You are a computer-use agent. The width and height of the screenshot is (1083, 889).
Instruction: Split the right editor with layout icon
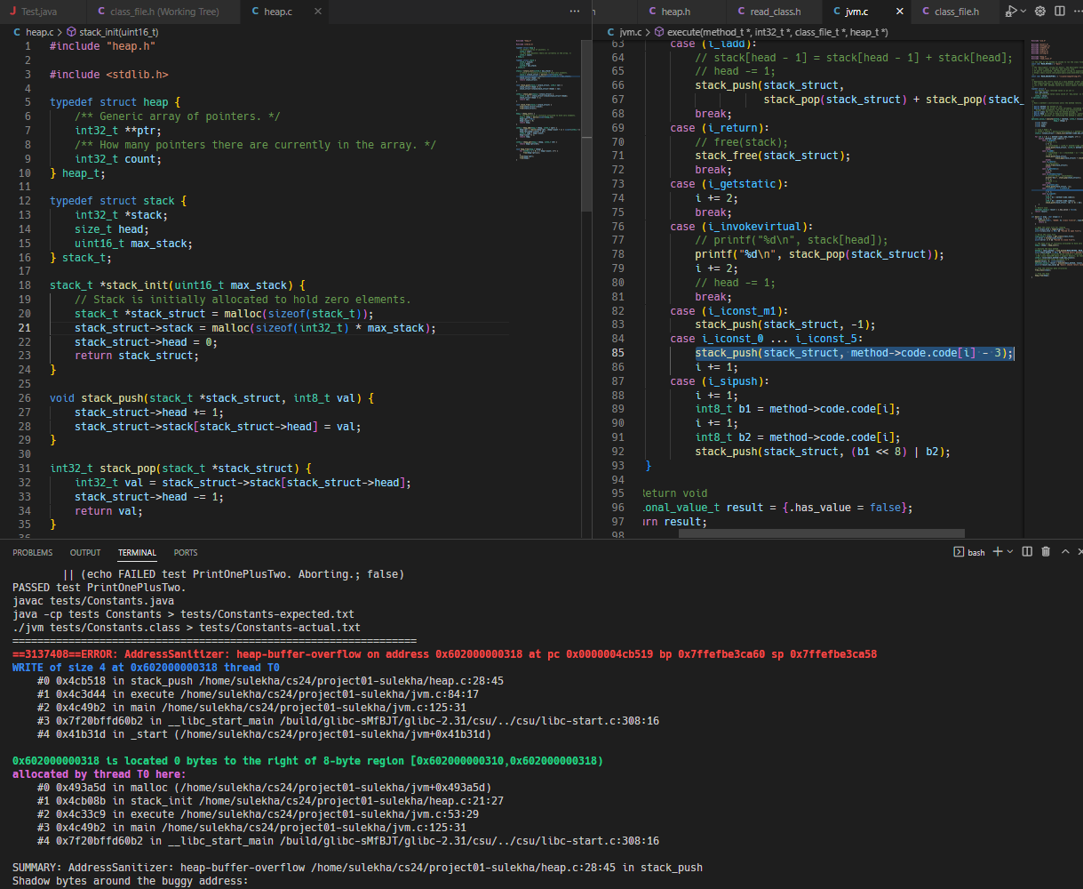click(x=1058, y=12)
